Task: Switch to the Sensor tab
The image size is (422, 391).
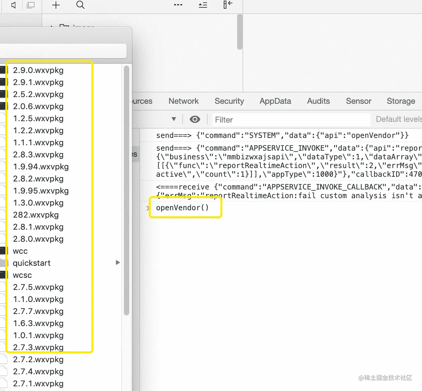Action: pos(359,101)
